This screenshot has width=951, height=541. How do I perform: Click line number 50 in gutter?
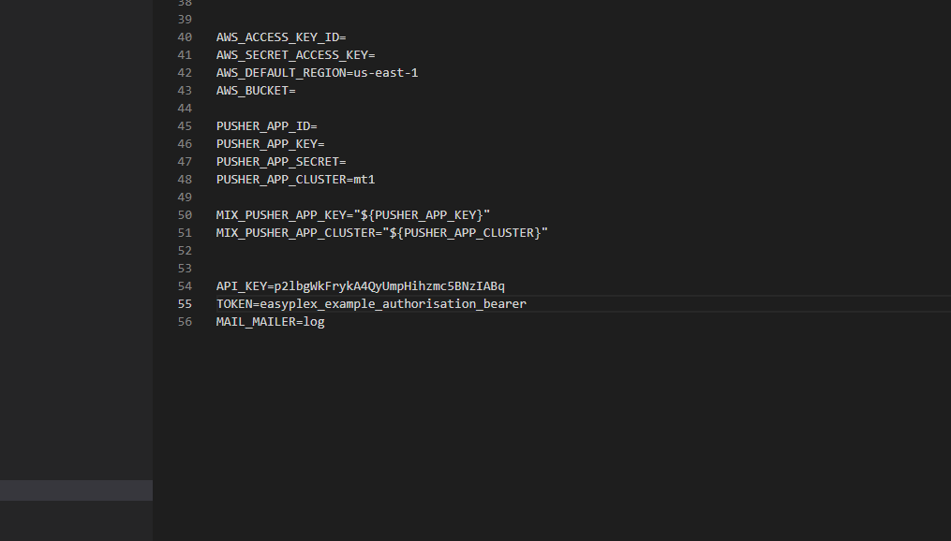tap(184, 215)
